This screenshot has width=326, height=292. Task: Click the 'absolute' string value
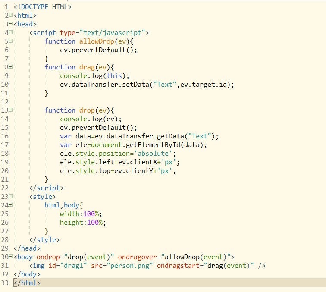157,154
